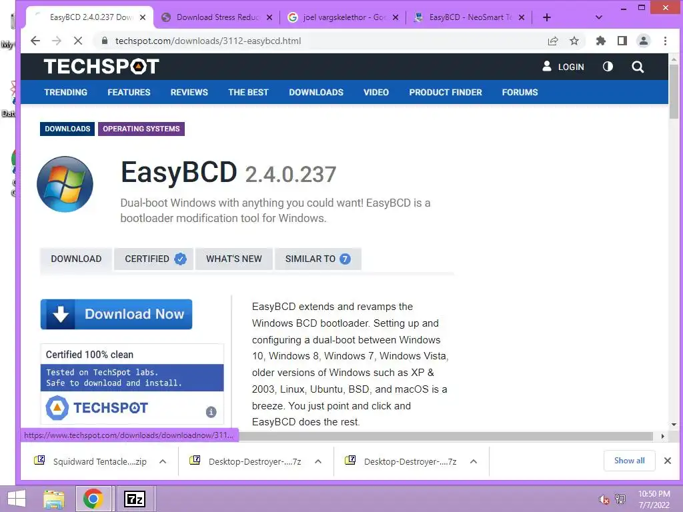Screen dimensions: 683x512
Task: Stop loading the page
Action: point(78,41)
